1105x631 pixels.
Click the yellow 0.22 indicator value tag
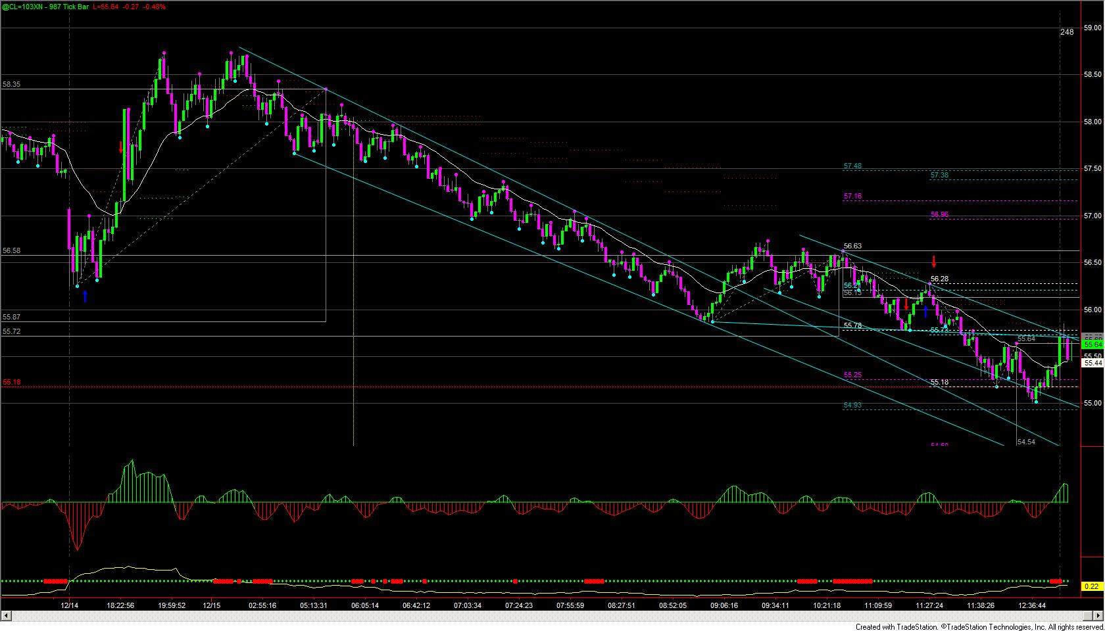pyautogui.click(x=1092, y=586)
